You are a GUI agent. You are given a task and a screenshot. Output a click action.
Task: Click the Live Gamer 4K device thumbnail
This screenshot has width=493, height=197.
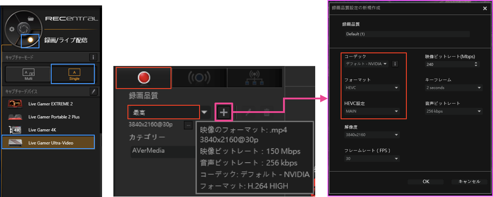[15, 130]
